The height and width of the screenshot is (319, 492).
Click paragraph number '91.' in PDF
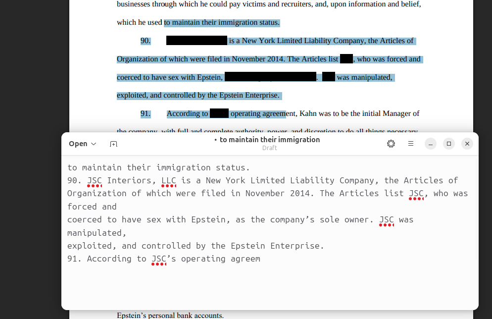pos(146,113)
